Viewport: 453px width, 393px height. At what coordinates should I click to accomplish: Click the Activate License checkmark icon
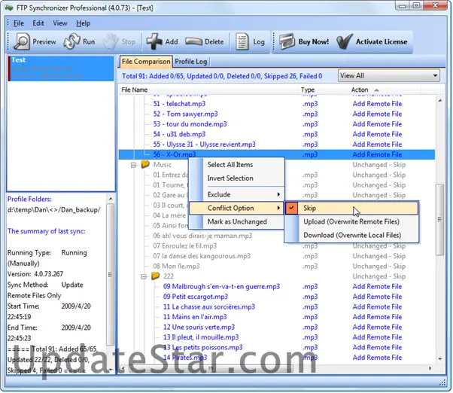345,41
